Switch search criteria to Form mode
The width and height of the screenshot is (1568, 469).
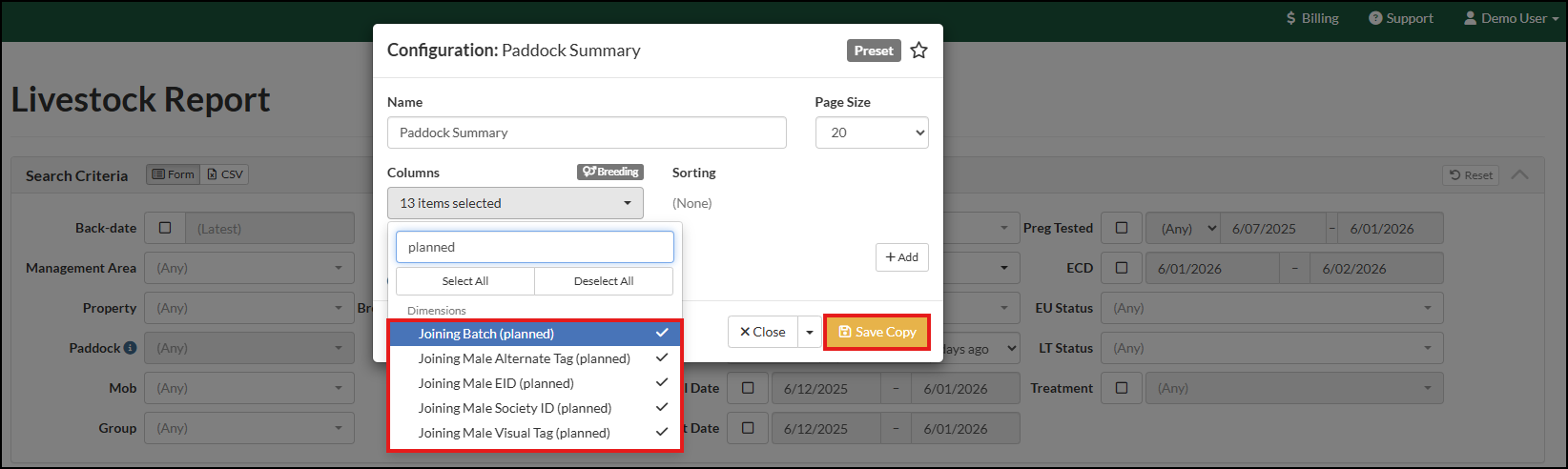pos(173,174)
